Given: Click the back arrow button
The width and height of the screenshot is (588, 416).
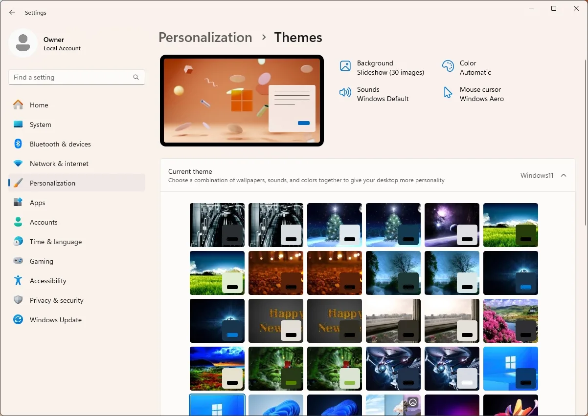Looking at the screenshot, I should [12, 12].
